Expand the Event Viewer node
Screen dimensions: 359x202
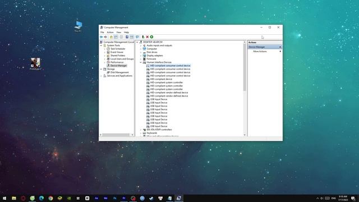pyautogui.click(x=105, y=52)
